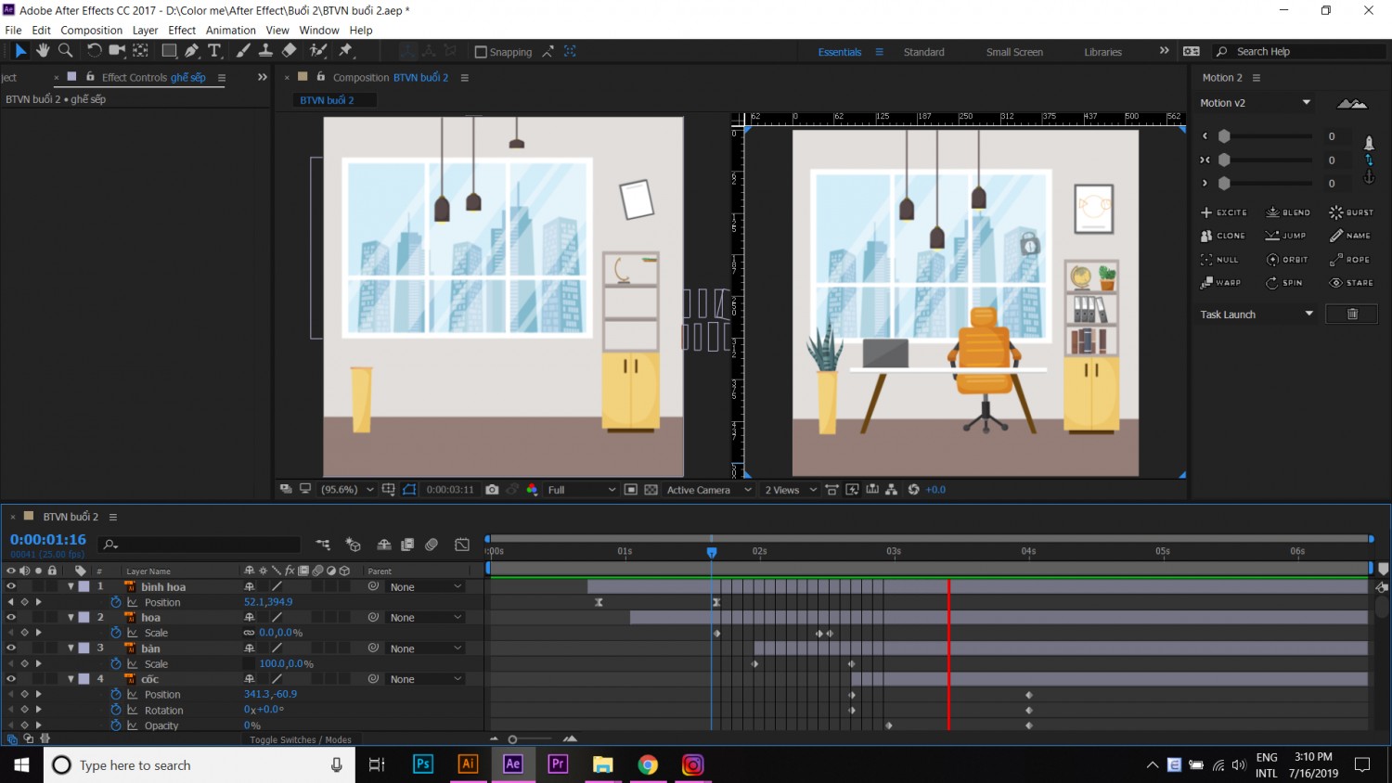1392x783 pixels.
Task: Select the Hand tool in toolbar
Action: [x=43, y=51]
